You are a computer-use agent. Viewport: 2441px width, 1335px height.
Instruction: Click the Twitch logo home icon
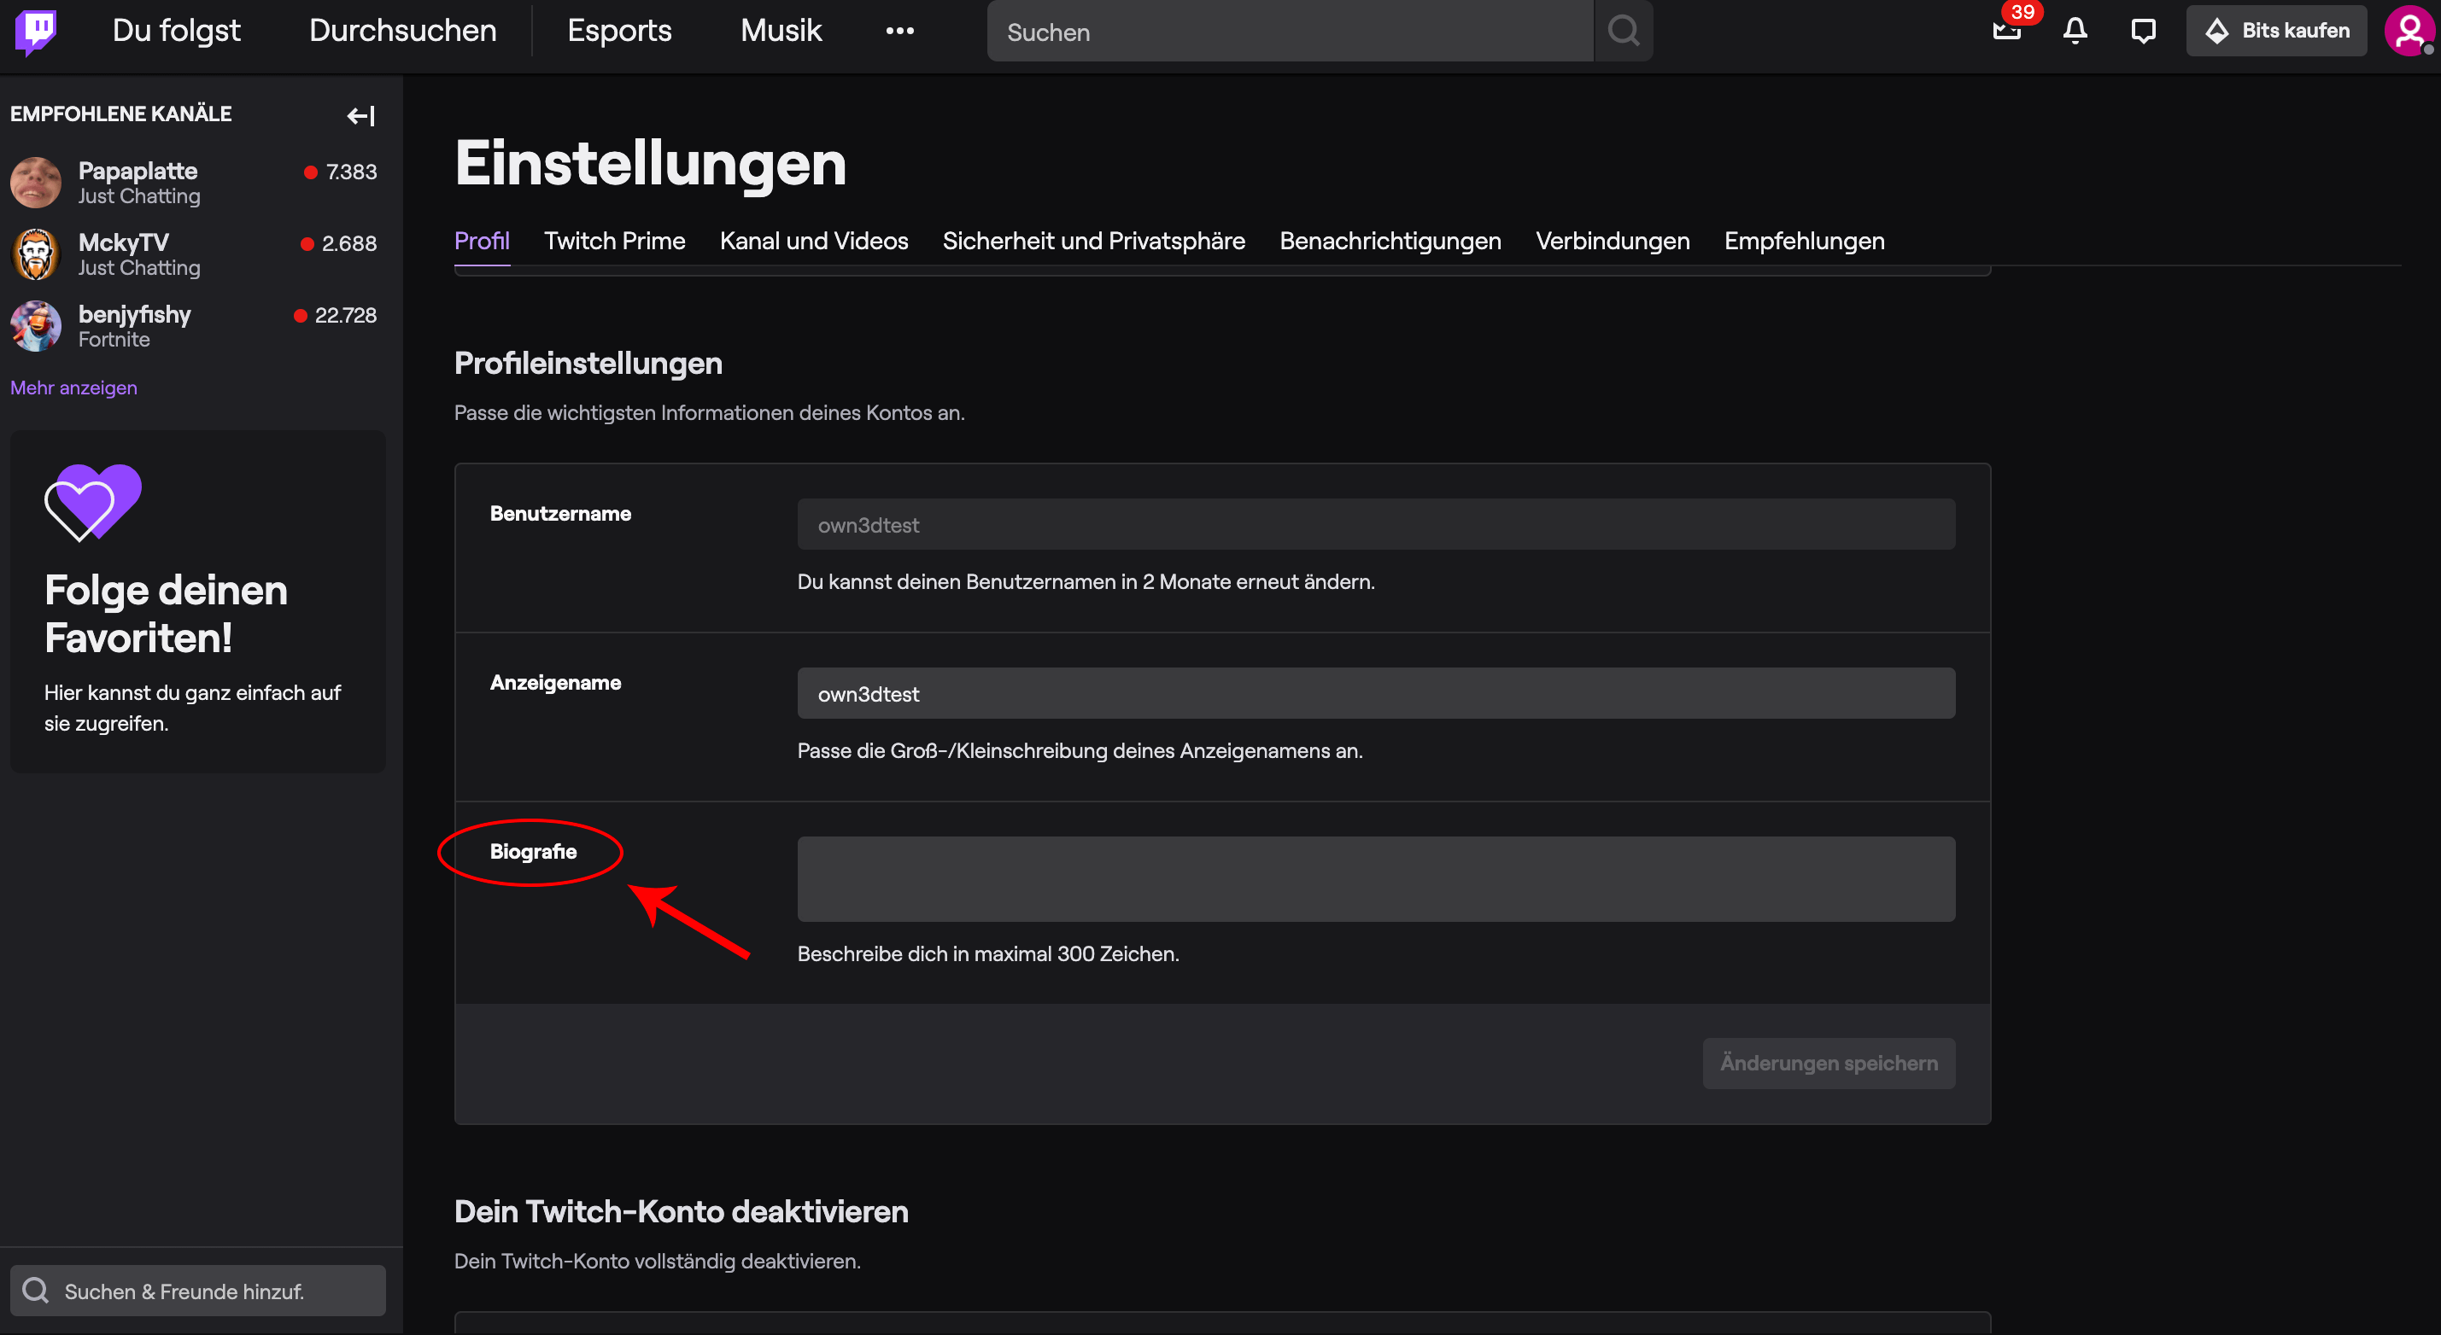(x=36, y=30)
